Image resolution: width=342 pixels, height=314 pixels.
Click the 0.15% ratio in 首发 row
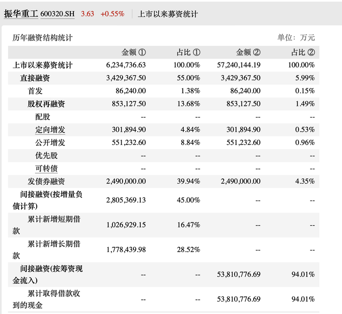[x=305, y=91]
